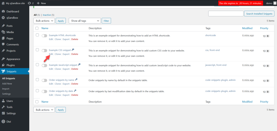The image size is (277, 131).
Task: Click the Filter button
Action: (x=106, y=21)
